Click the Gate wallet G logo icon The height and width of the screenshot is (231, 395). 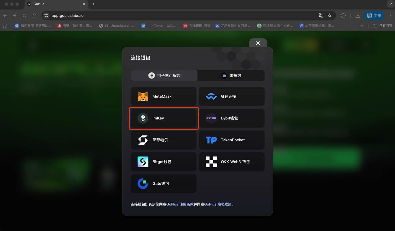[x=143, y=183]
